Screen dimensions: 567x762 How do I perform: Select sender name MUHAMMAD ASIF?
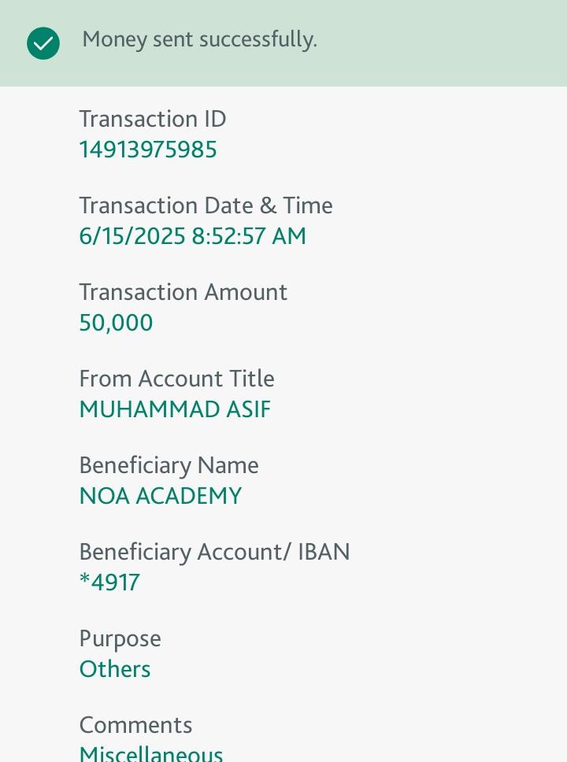click(175, 409)
